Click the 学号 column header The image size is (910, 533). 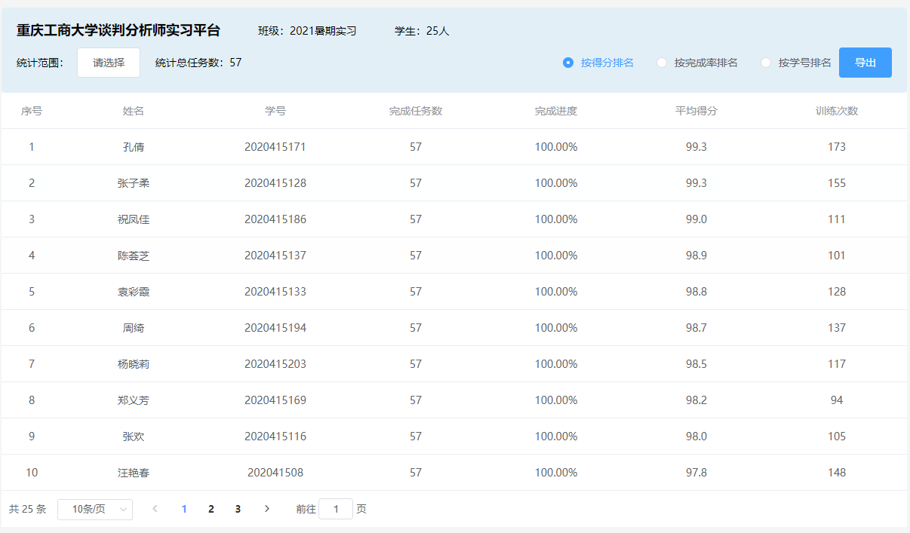(275, 111)
